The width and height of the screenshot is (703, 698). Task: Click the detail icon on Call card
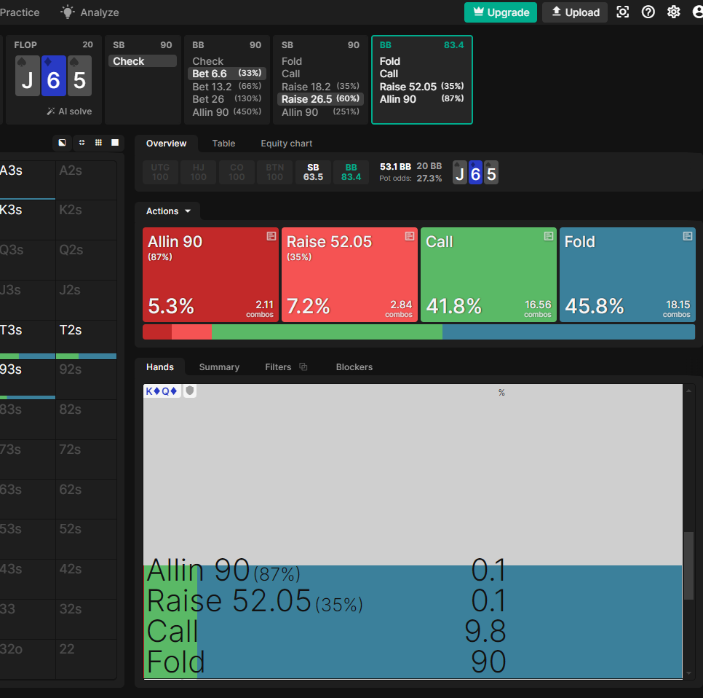tap(548, 236)
